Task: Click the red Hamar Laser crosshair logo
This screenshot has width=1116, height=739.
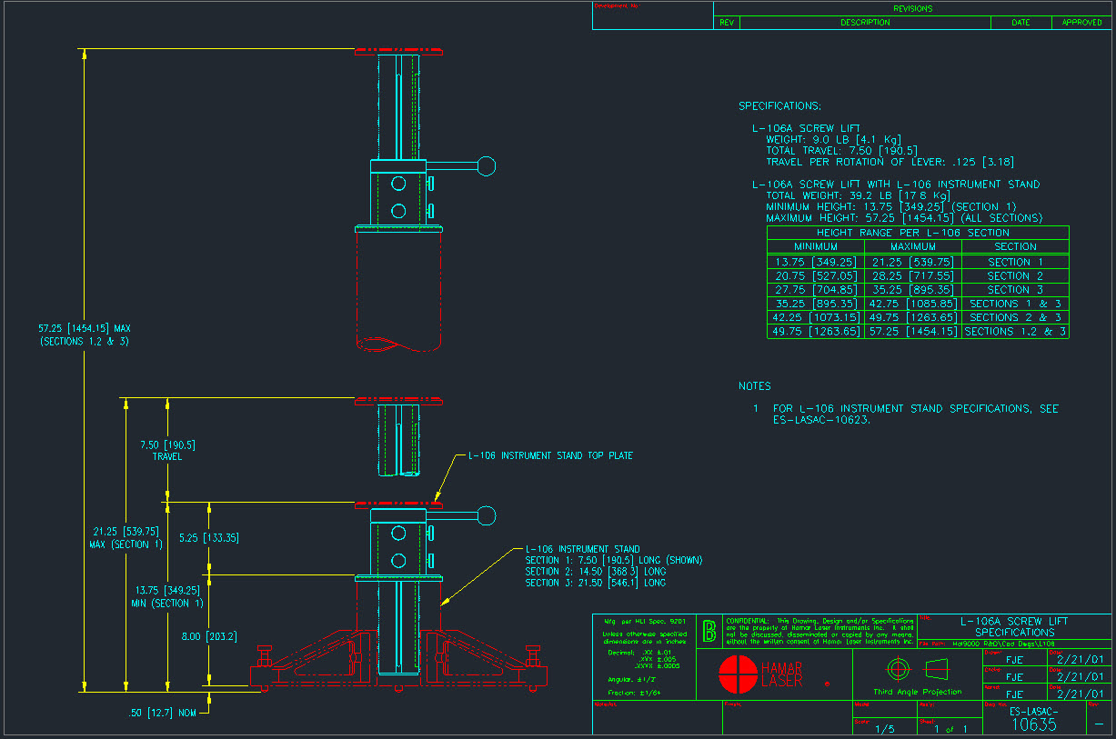Action: click(738, 674)
